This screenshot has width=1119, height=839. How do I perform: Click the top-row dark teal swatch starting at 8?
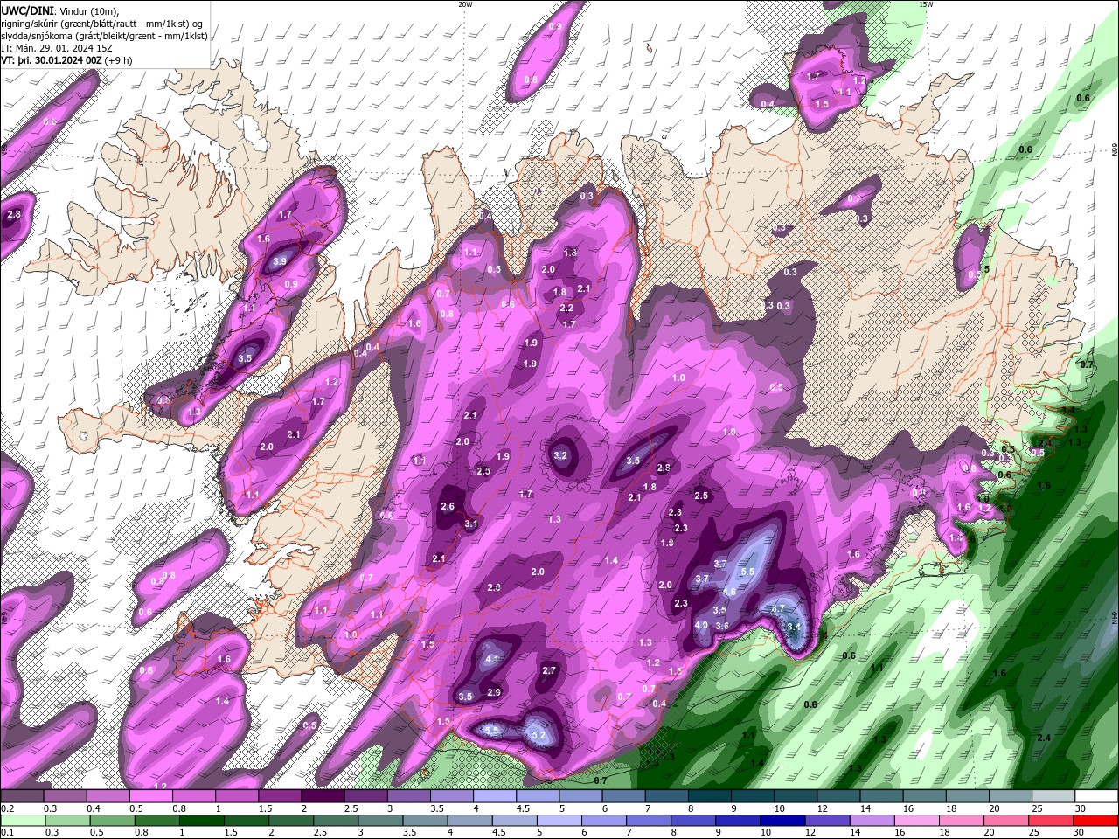[x=710, y=796]
